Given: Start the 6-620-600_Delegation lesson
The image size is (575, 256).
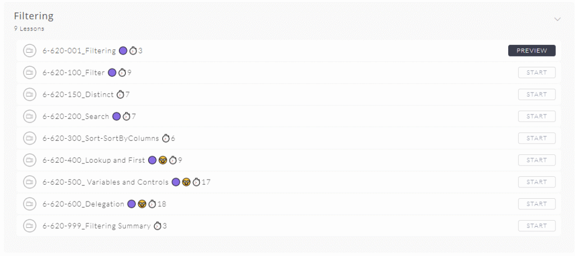Looking at the screenshot, I should coord(537,204).
